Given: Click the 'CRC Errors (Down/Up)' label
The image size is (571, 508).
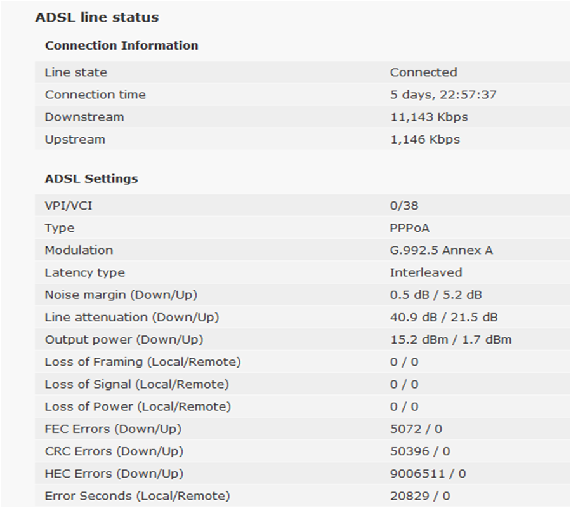Looking at the screenshot, I should (114, 451).
